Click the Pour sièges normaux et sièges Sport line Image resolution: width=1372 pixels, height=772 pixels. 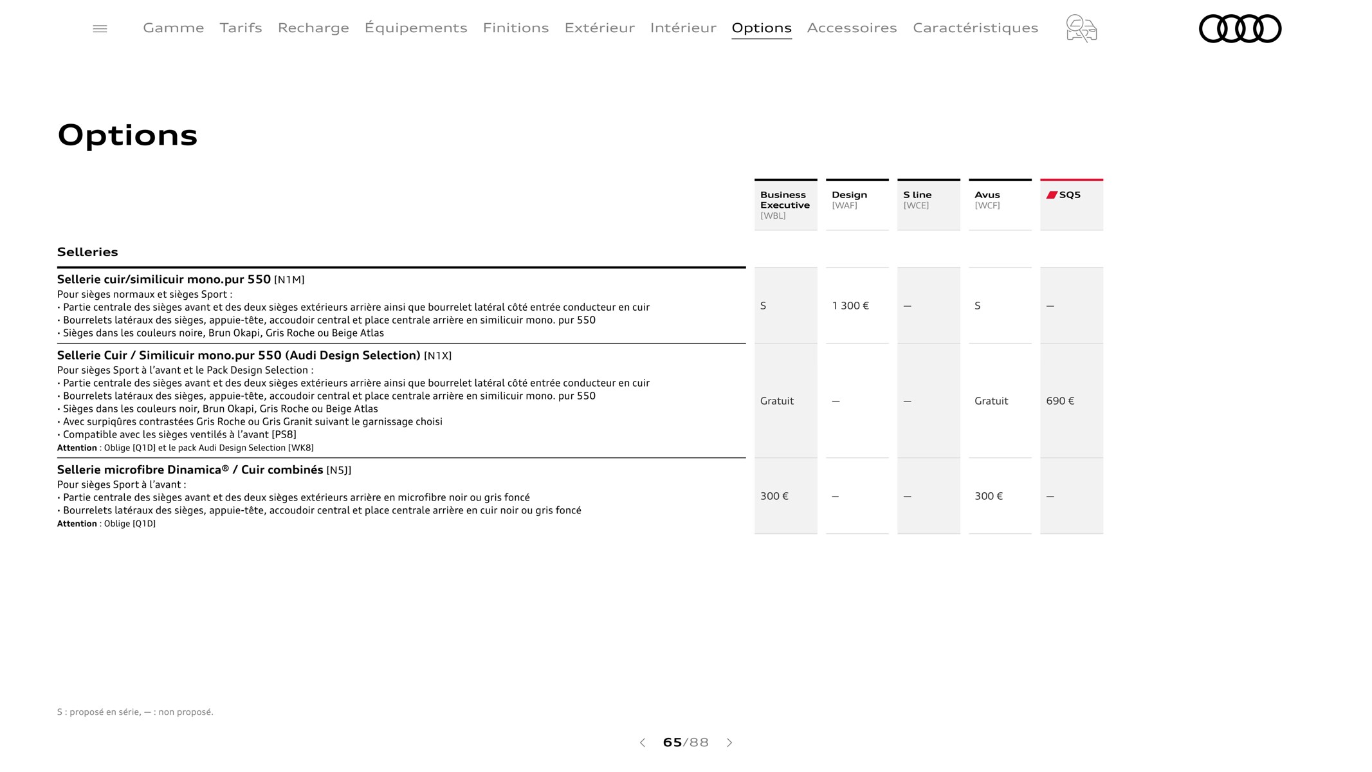(x=145, y=294)
